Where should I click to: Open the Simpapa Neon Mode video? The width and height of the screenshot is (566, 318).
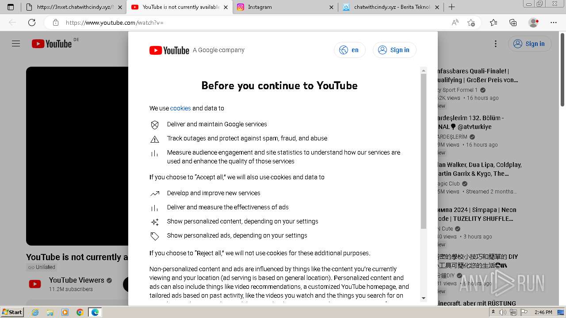point(476,214)
